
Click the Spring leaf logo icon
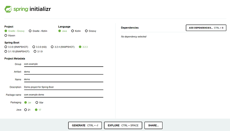point(8,9)
